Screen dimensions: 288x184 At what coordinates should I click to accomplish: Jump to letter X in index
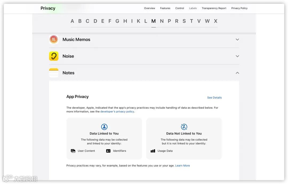(216, 21)
